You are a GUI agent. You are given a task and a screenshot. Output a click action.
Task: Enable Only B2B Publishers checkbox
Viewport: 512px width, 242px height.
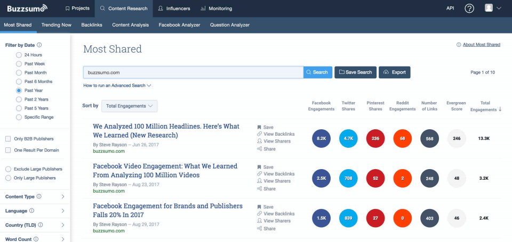tap(8, 139)
